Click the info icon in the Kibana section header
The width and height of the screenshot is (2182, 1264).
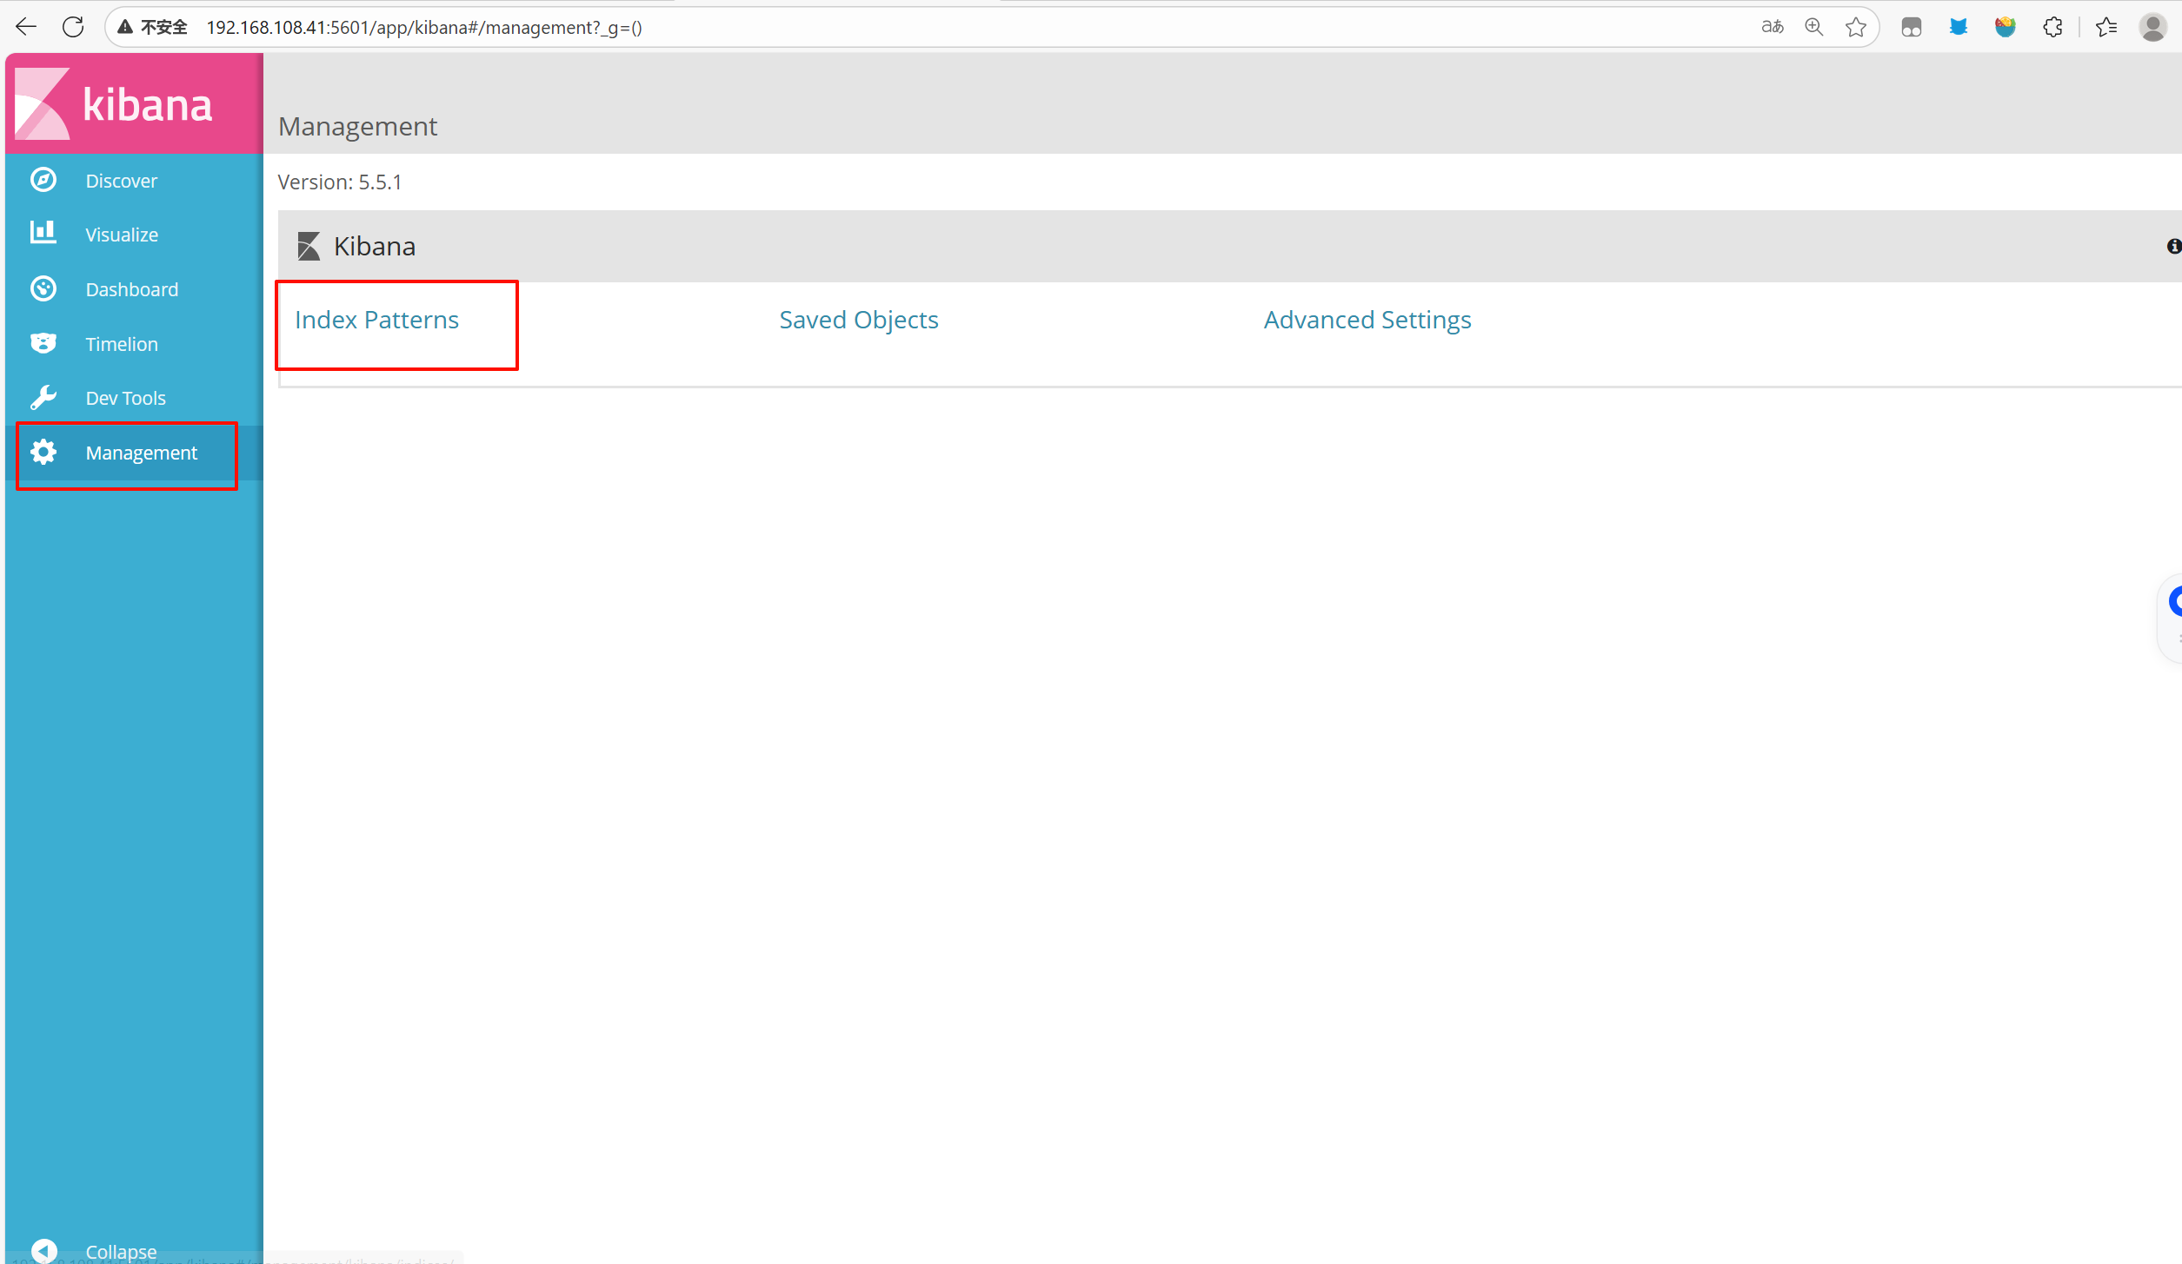click(x=2174, y=246)
